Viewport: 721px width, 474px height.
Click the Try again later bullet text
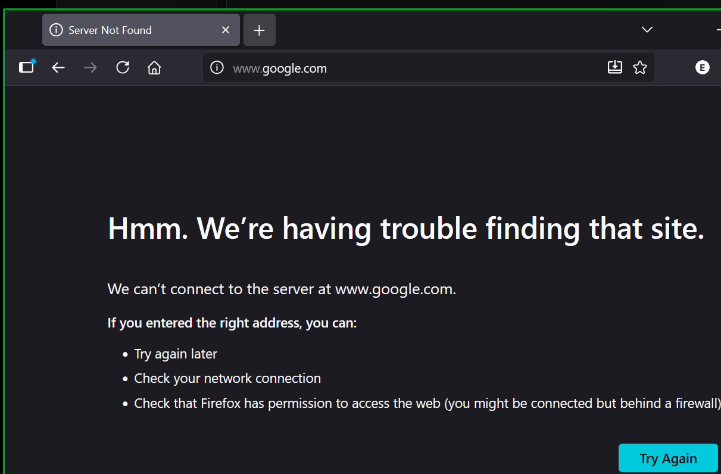tap(176, 354)
